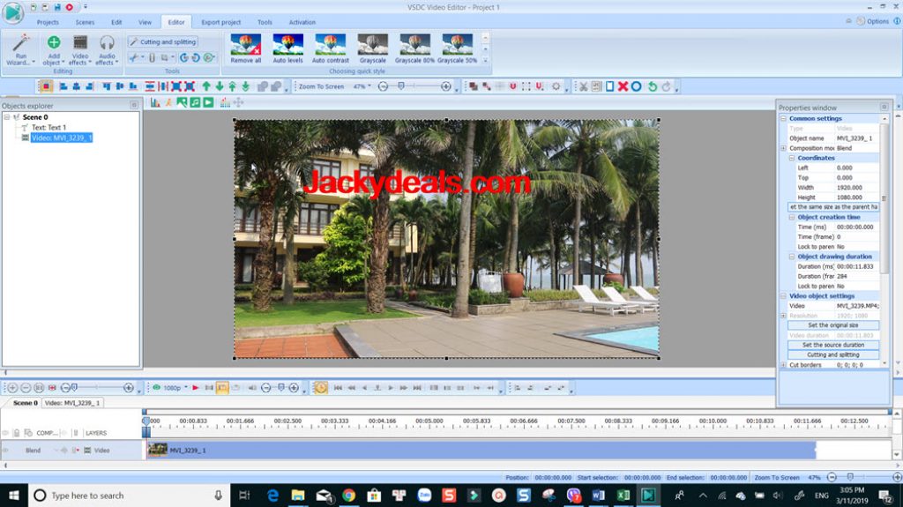Image resolution: width=903 pixels, height=507 pixels.
Task: Open Video effects in ribbon
Action: pyautogui.click(x=80, y=49)
